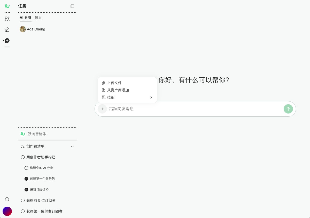Open the 获得前 5 位订阅者 task text
The image size is (310, 218).
click(41, 200)
